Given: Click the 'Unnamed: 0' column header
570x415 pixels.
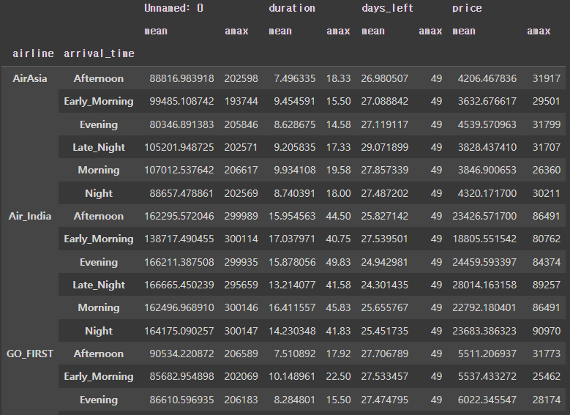Looking at the screenshot, I should [173, 8].
